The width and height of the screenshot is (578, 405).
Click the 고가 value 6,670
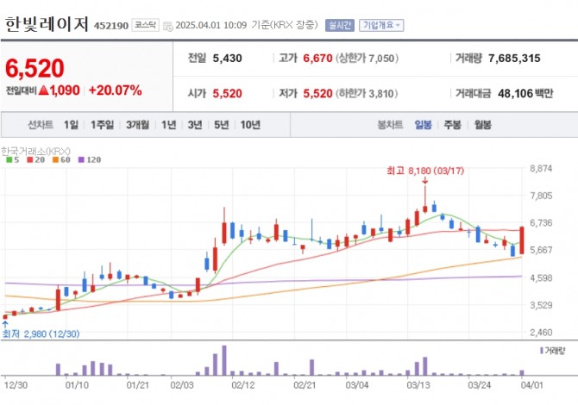click(x=317, y=59)
